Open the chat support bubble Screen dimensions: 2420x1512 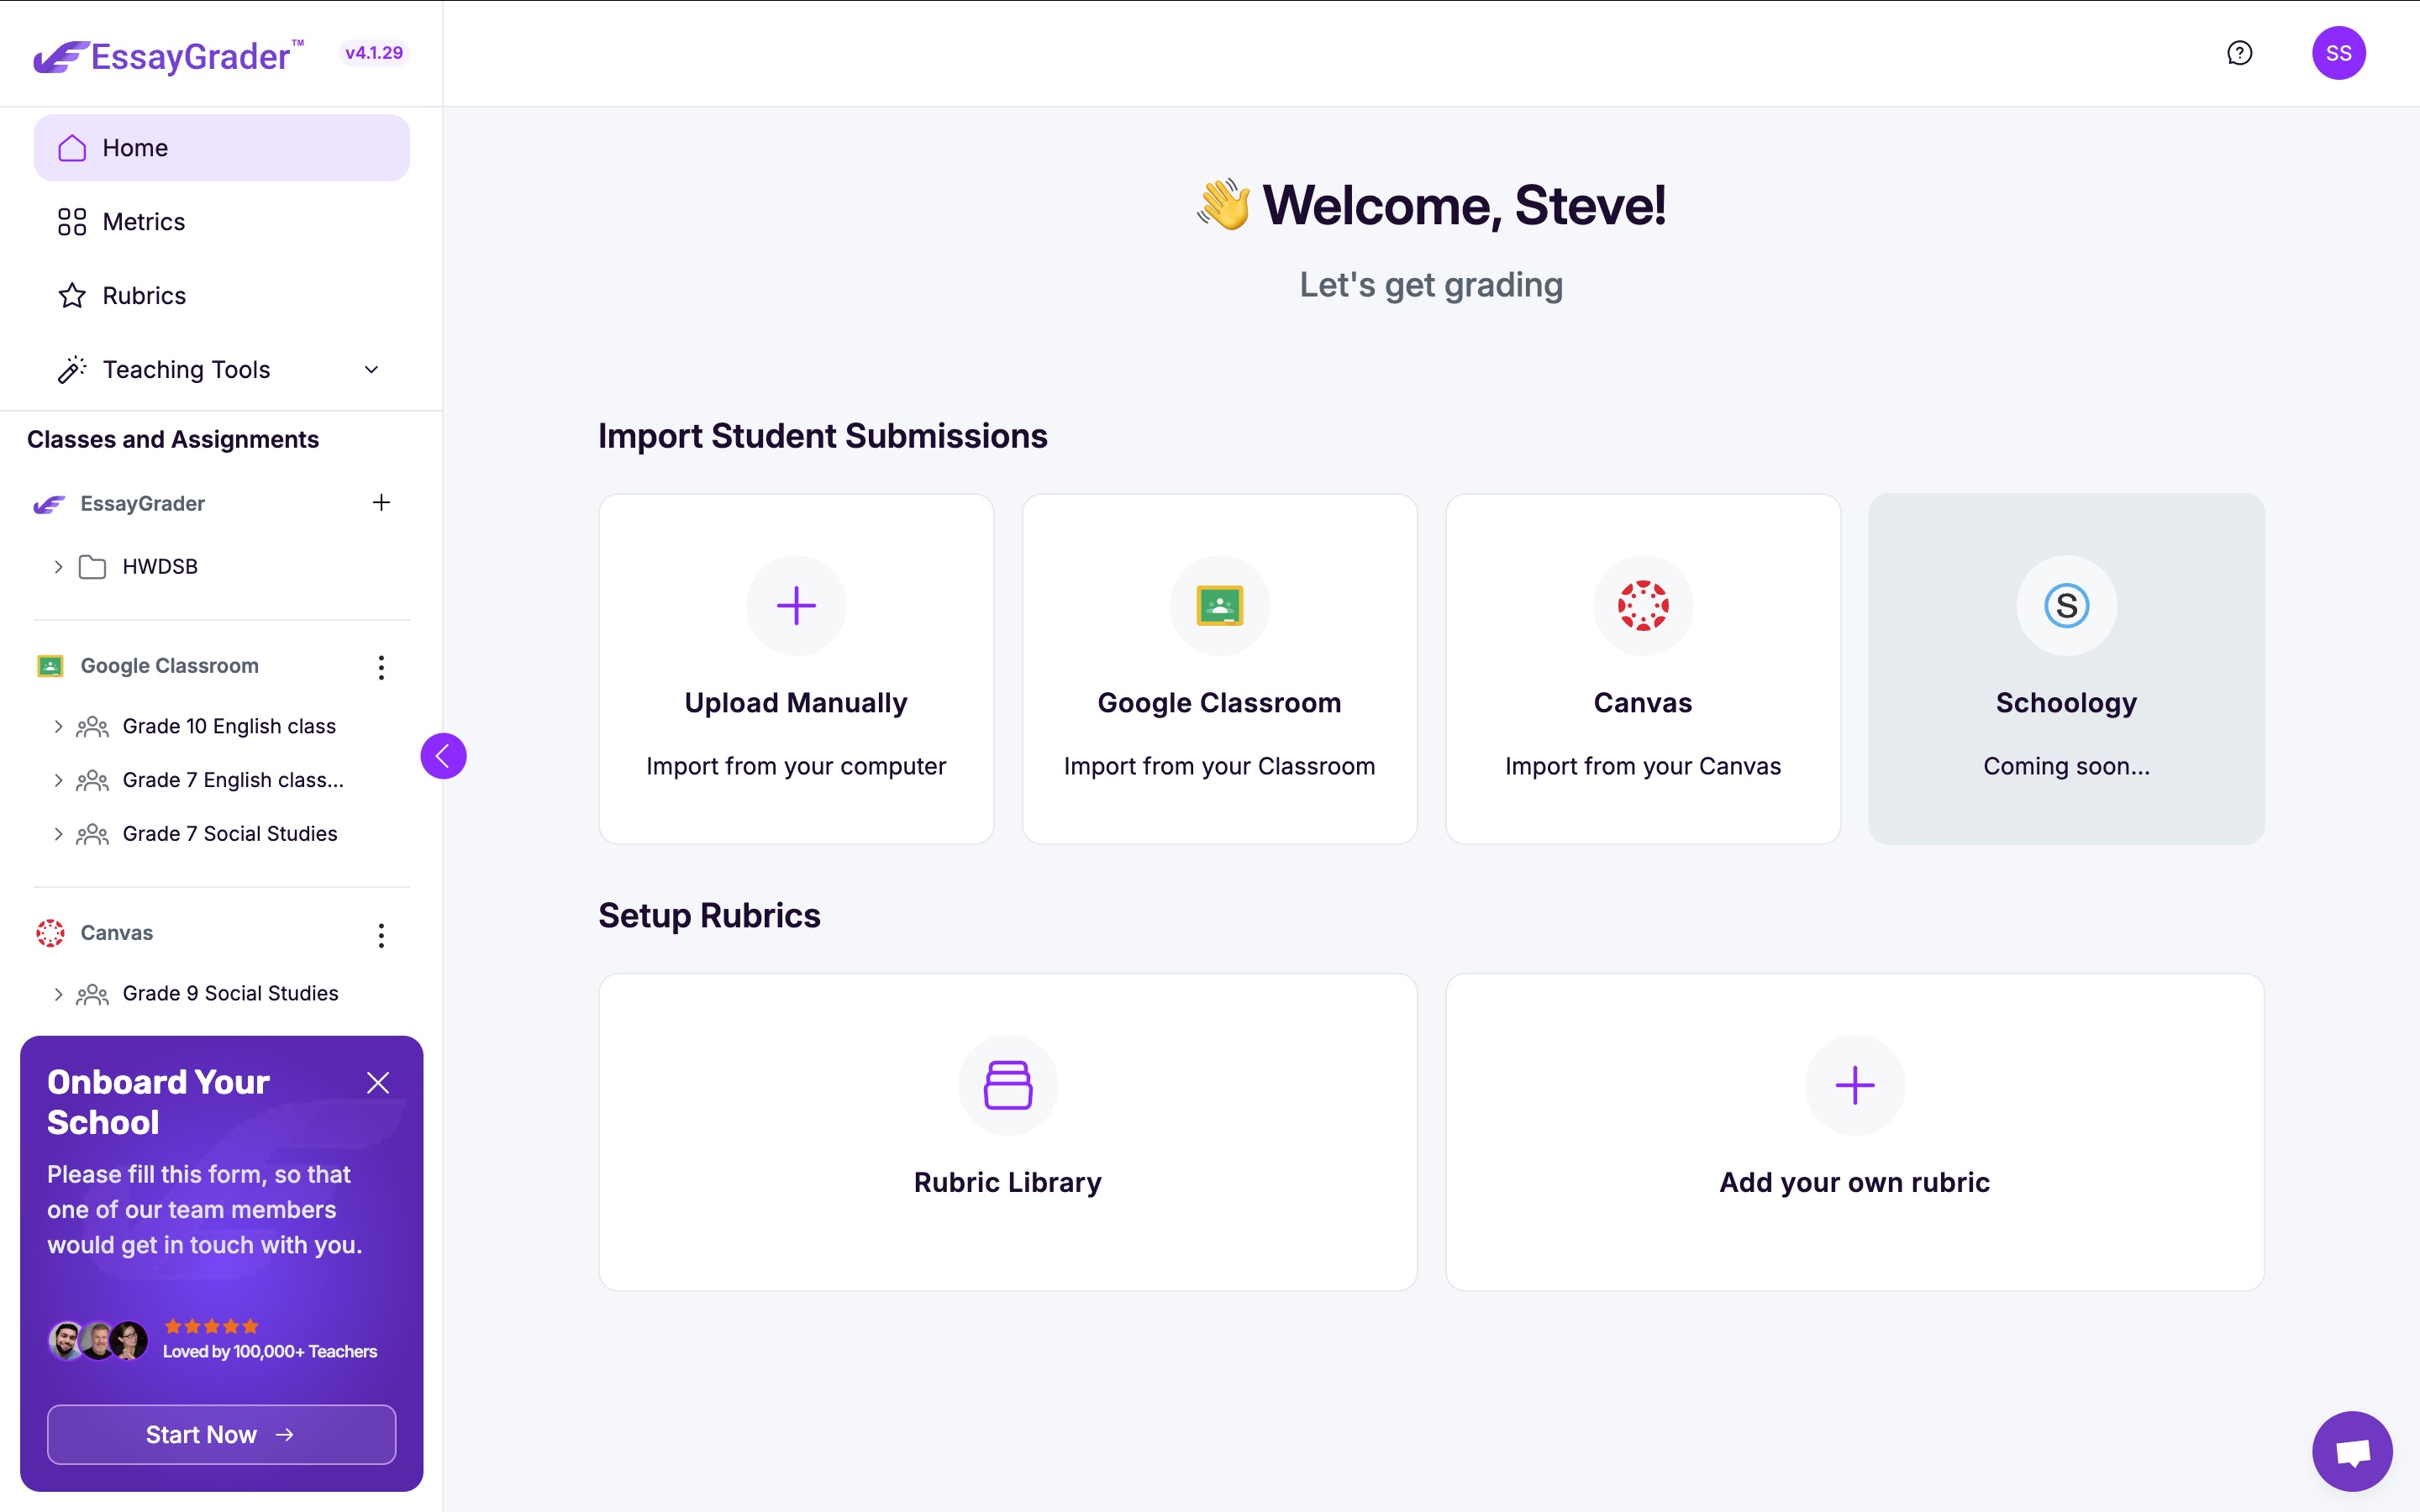coord(2351,1450)
